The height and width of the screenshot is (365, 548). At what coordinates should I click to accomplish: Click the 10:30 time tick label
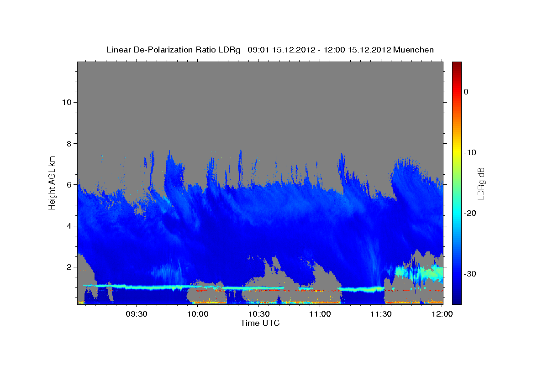click(259, 314)
